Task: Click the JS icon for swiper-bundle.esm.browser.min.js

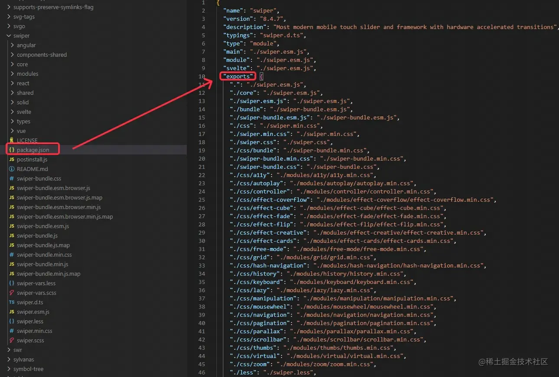Action: (x=12, y=207)
